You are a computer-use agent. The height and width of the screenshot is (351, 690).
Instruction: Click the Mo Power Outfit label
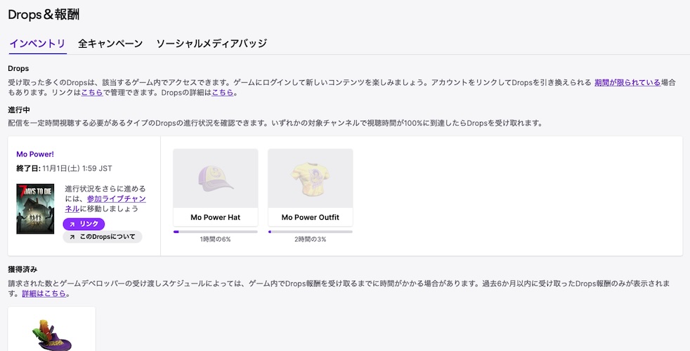pos(311,218)
